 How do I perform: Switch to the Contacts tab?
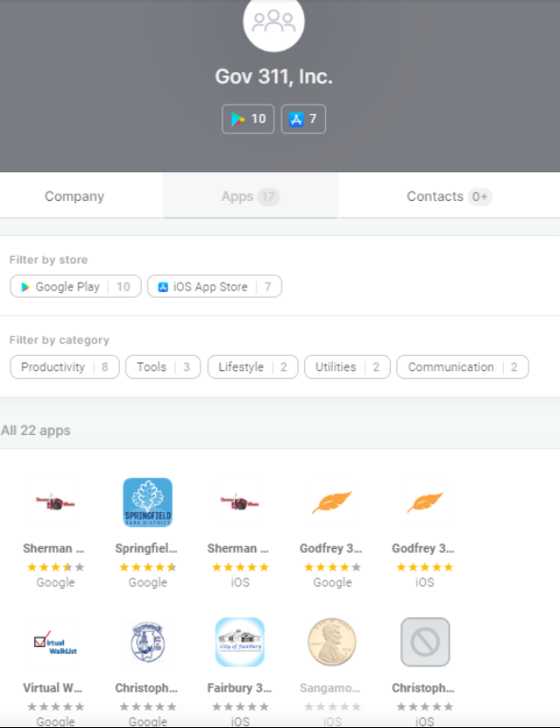449,196
